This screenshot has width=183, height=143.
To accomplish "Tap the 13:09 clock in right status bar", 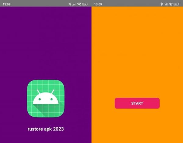I will (x=98, y=4).
